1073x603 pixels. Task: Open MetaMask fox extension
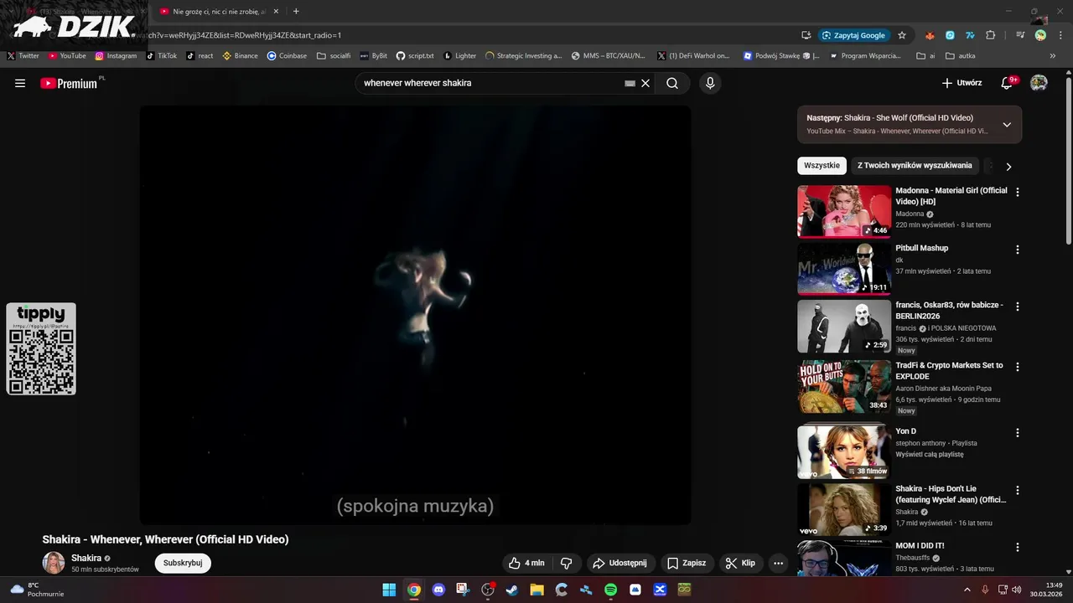[x=930, y=35]
